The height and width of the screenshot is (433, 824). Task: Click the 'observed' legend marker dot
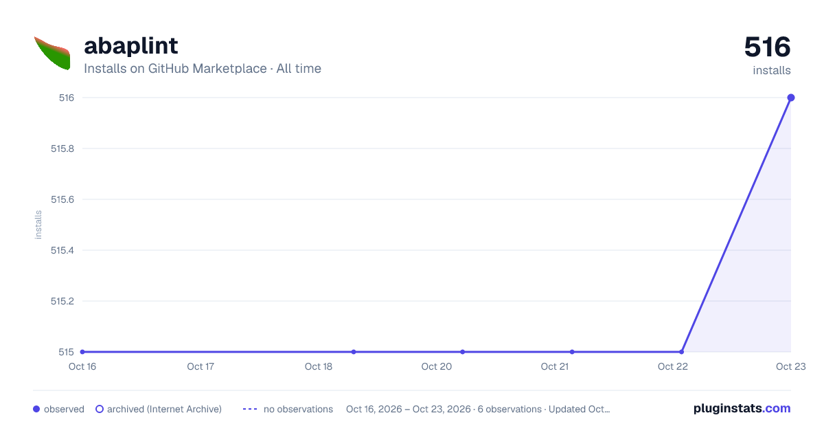(36, 409)
